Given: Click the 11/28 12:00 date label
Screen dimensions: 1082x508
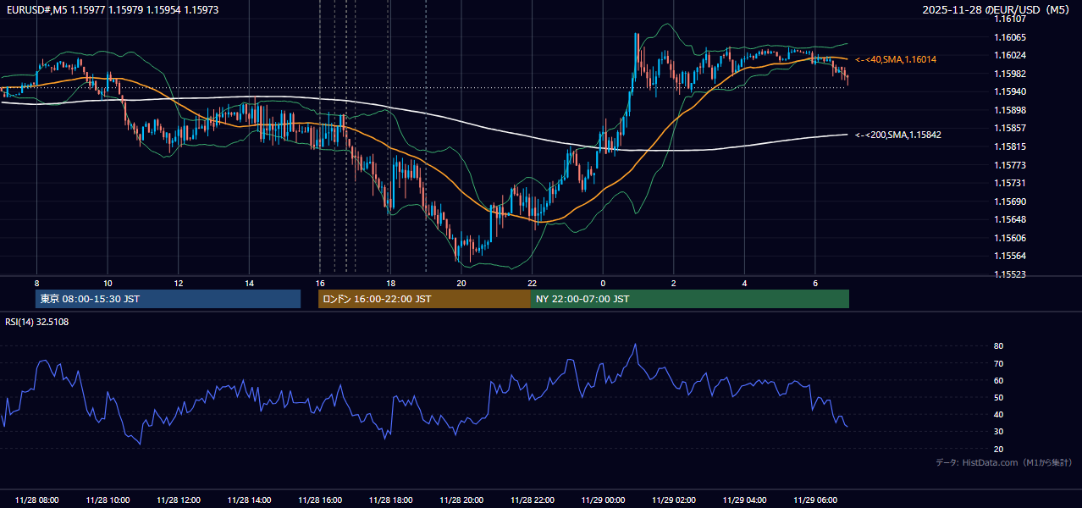Looking at the screenshot, I should pos(179,500).
